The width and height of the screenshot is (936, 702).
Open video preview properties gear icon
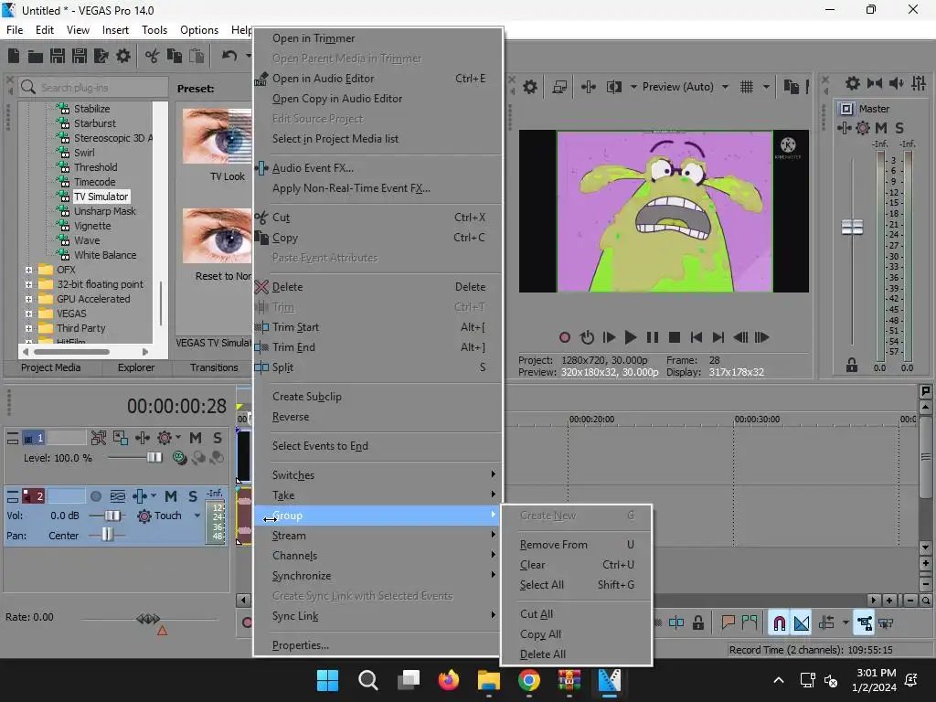pos(530,87)
